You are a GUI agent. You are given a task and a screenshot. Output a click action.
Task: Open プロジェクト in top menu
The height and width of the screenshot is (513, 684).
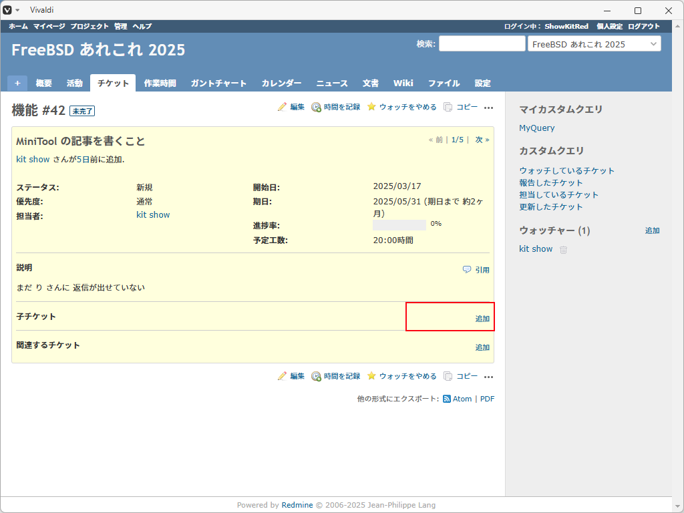pos(90,26)
